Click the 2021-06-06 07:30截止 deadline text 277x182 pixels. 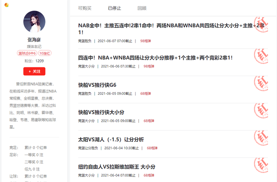point(118,66)
